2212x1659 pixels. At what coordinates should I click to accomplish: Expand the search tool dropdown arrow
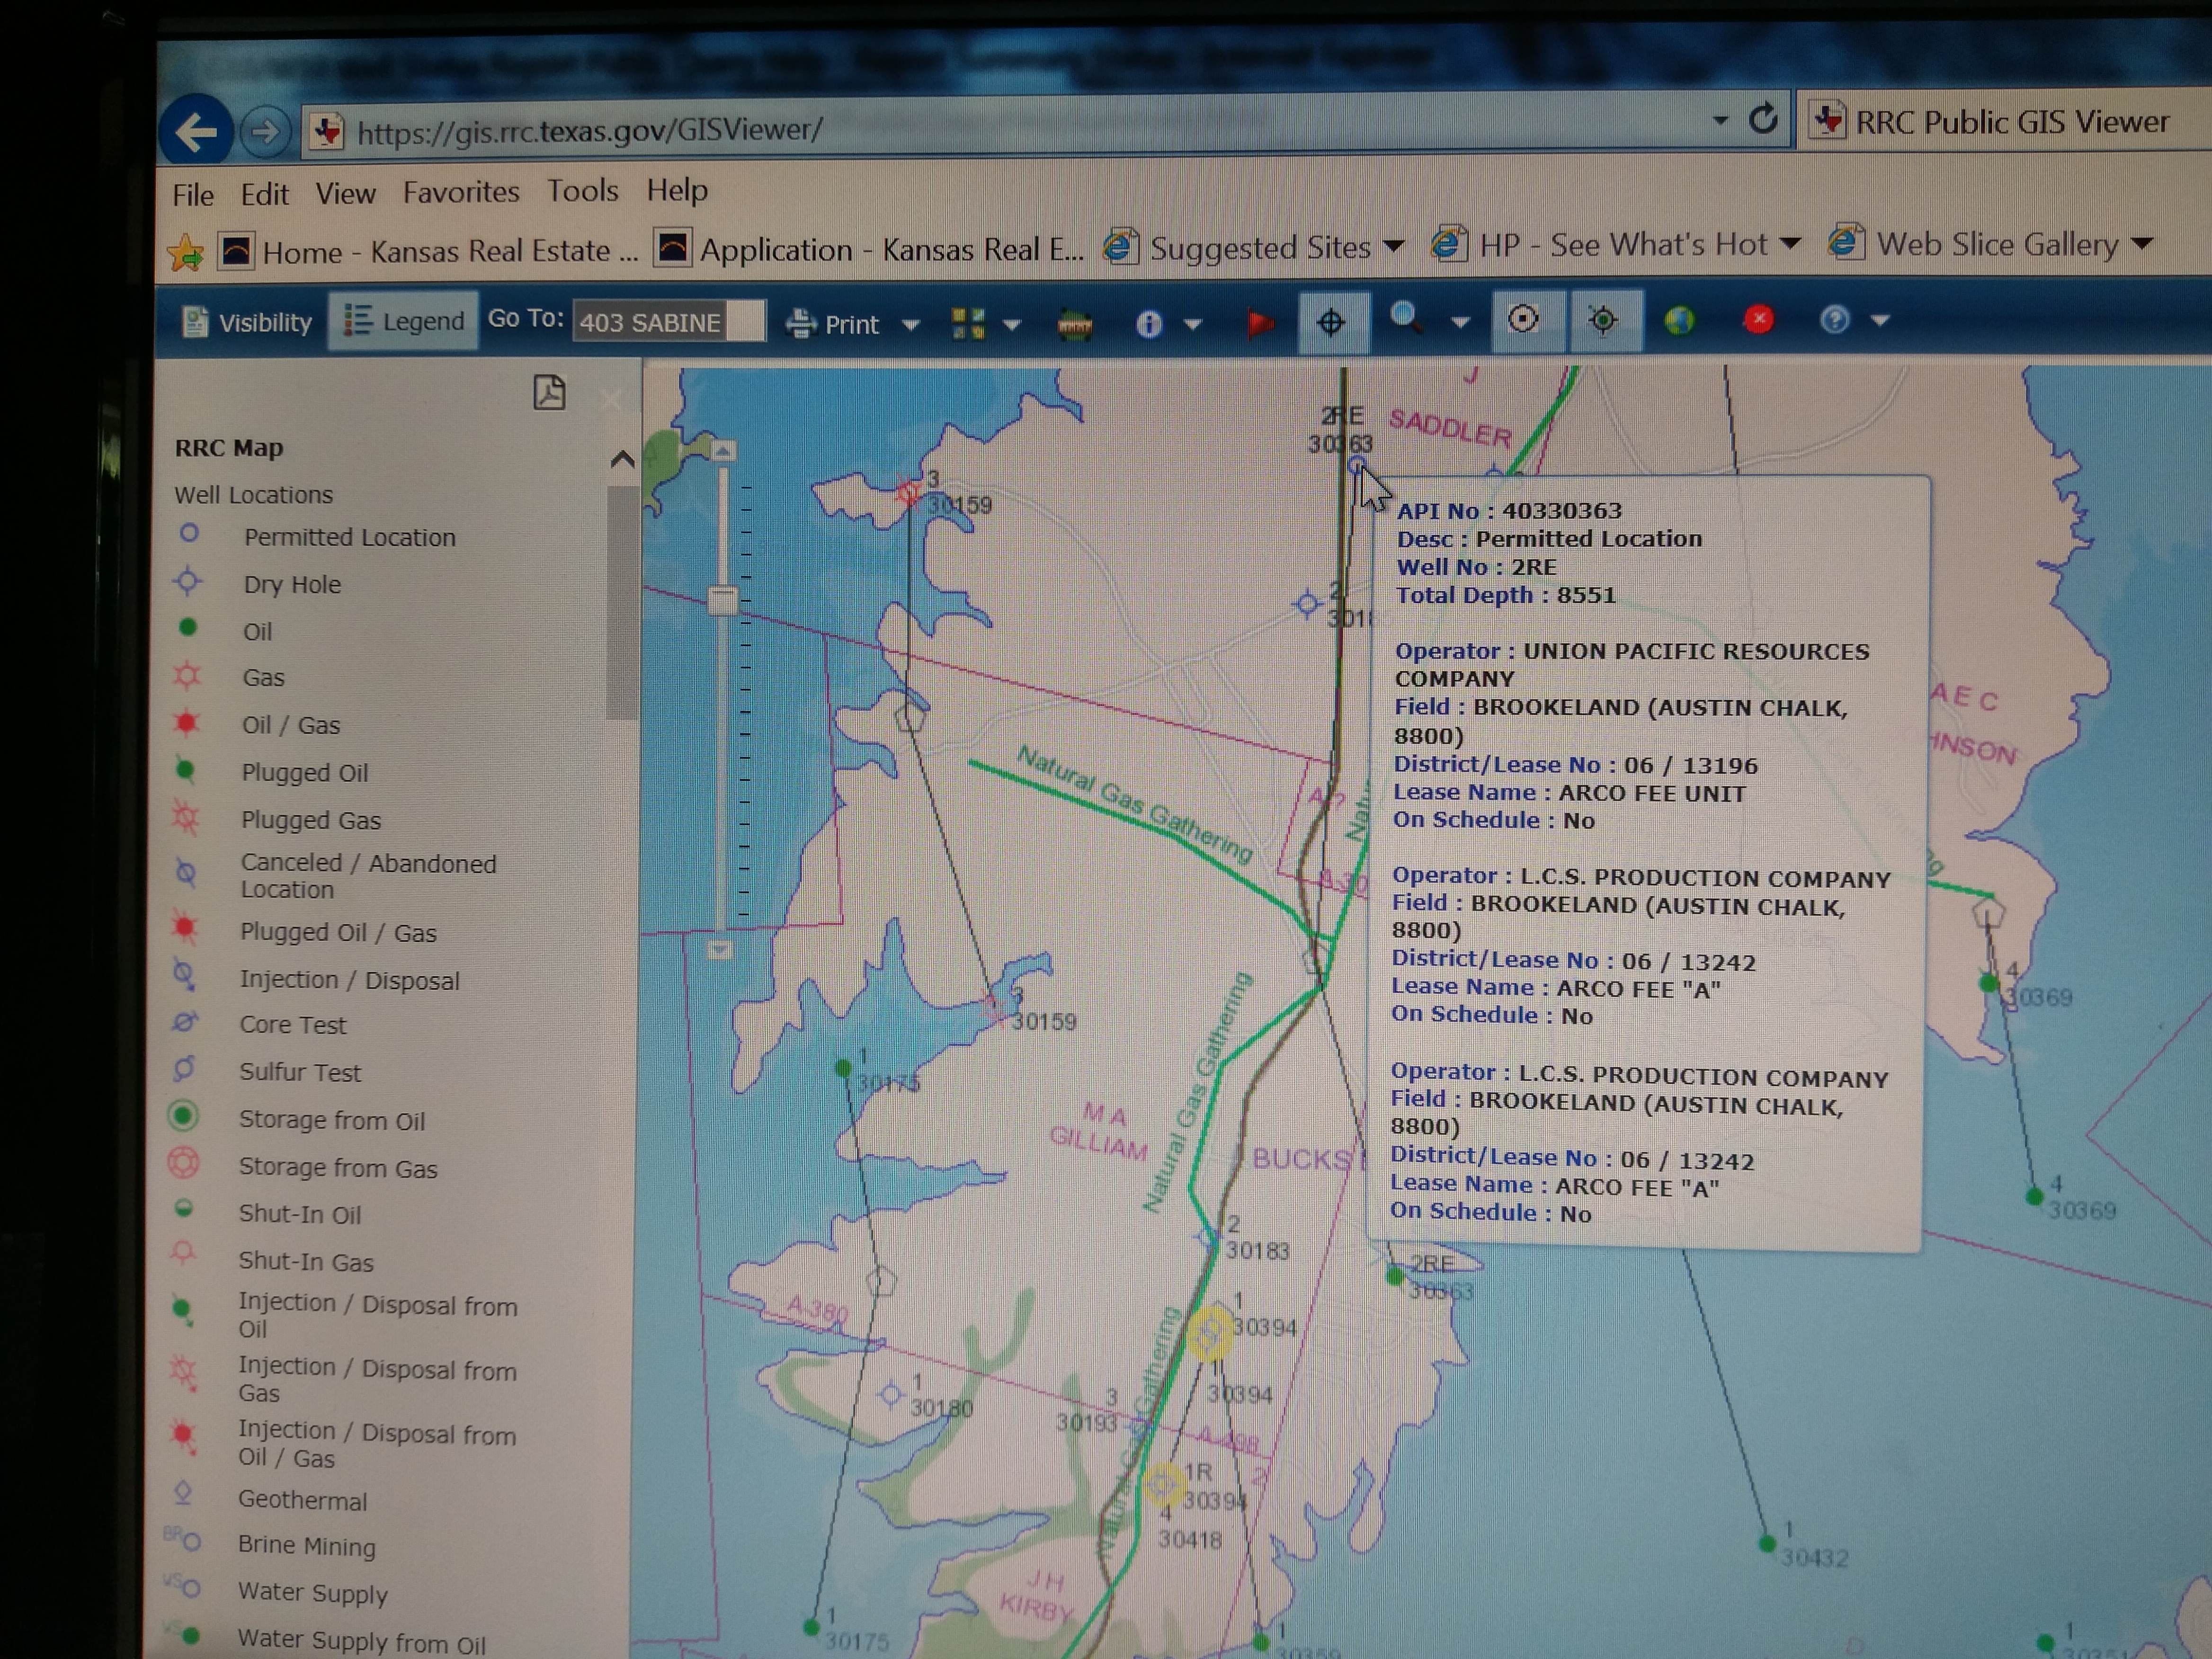[x=1461, y=322]
